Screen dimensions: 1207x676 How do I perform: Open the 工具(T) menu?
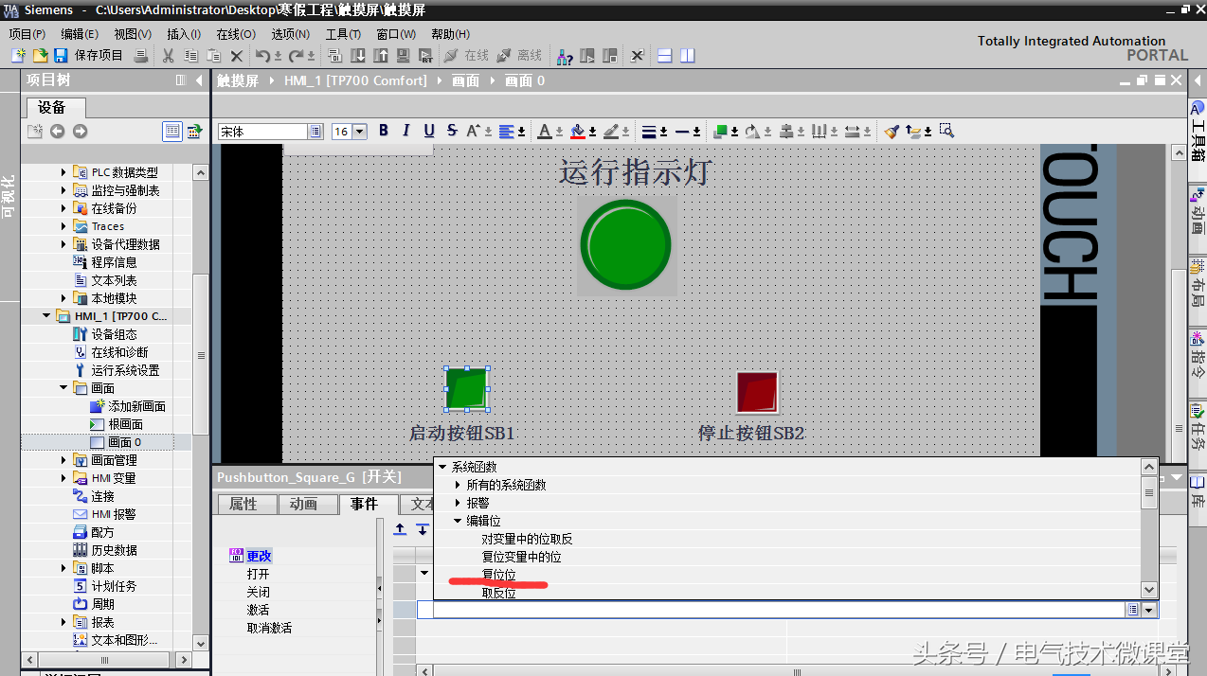point(343,34)
